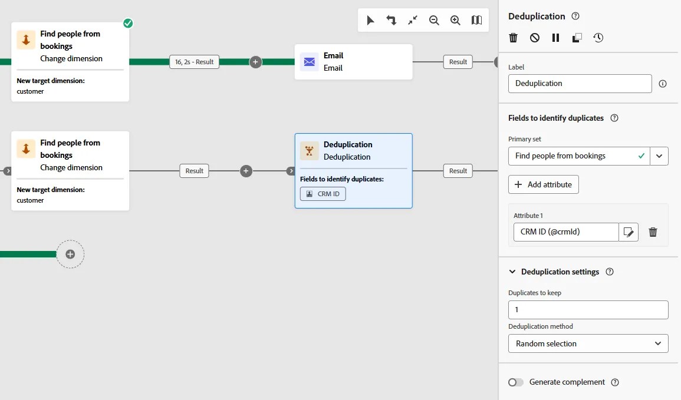Image resolution: width=681 pixels, height=400 pixels.
Task: Toggle the Generate complement switch
Action: click(516, 382)
